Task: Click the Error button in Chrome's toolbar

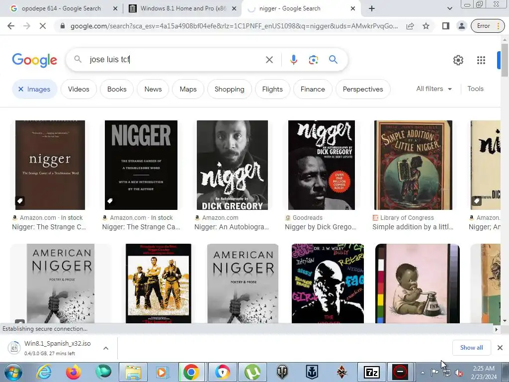Action: (x=483, y=26)
